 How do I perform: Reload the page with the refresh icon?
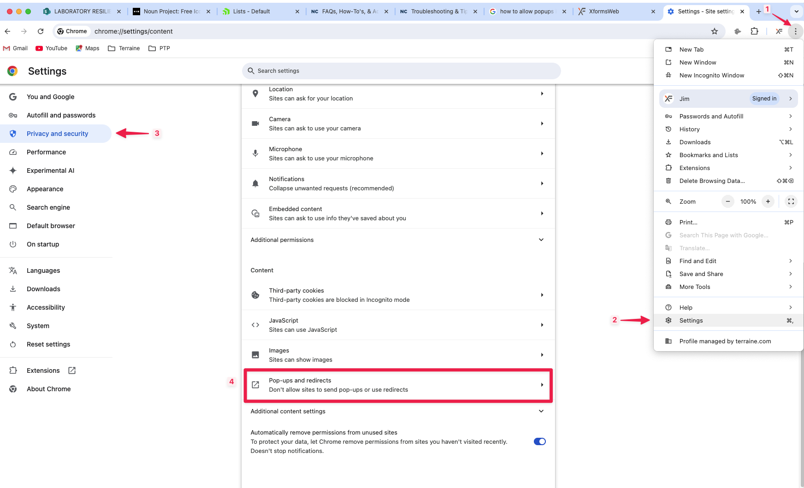(41, 31)
